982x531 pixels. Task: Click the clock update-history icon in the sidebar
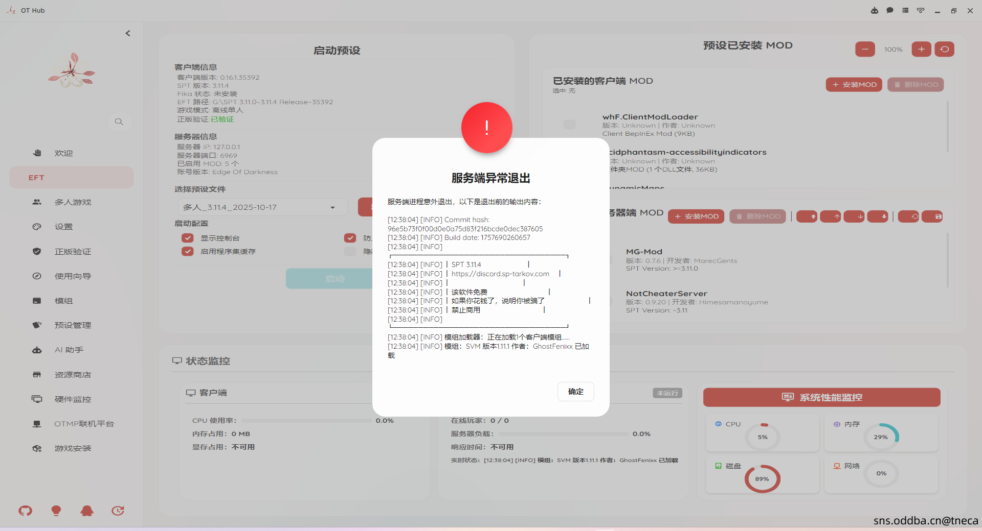click(118, 511)
